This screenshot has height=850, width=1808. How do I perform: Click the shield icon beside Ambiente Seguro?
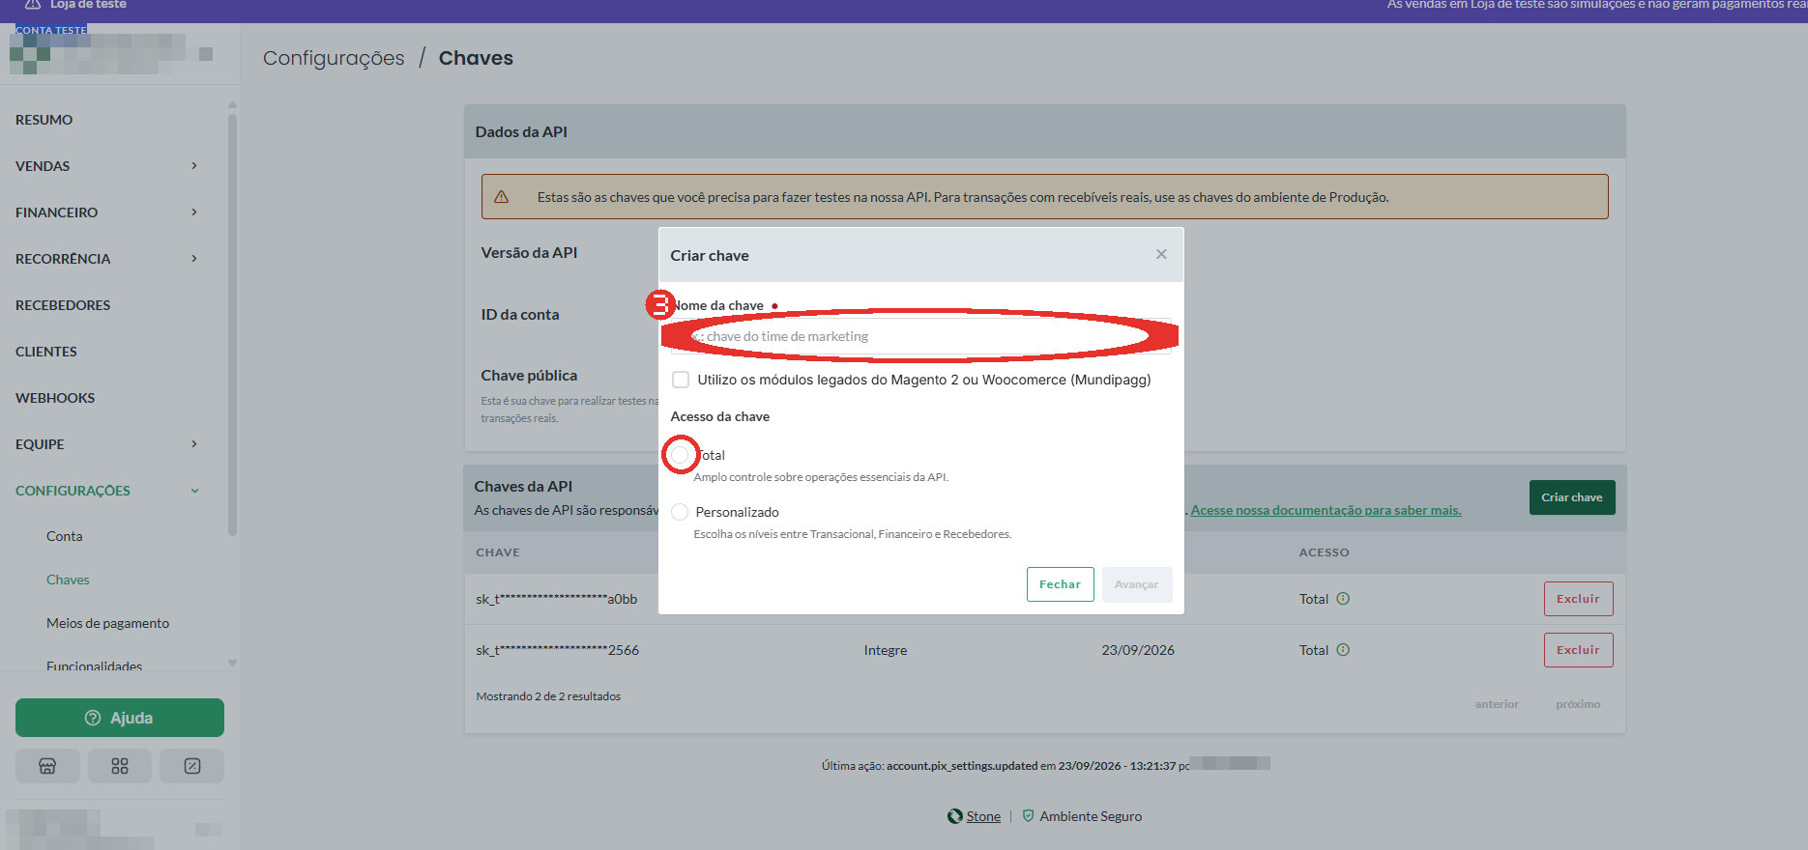coord(1028,816)
